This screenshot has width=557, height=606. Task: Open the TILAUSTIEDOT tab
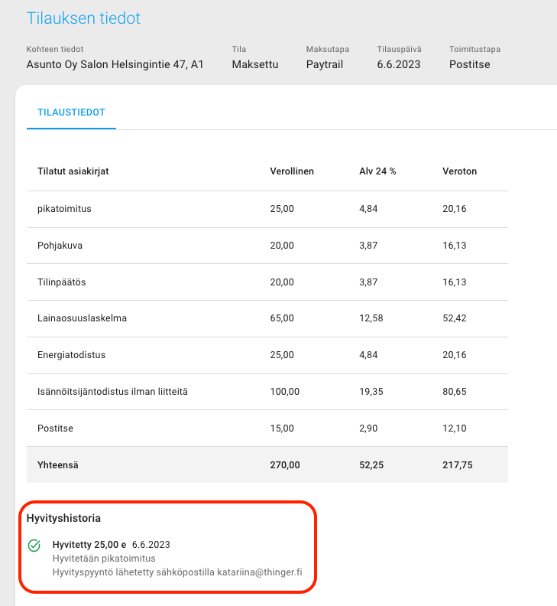click(71, 112)
